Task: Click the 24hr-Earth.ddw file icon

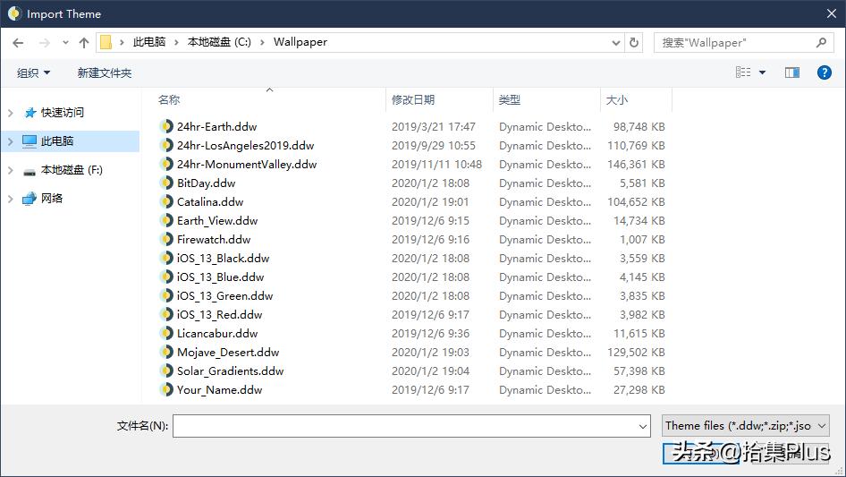Action: click(166, 126)
